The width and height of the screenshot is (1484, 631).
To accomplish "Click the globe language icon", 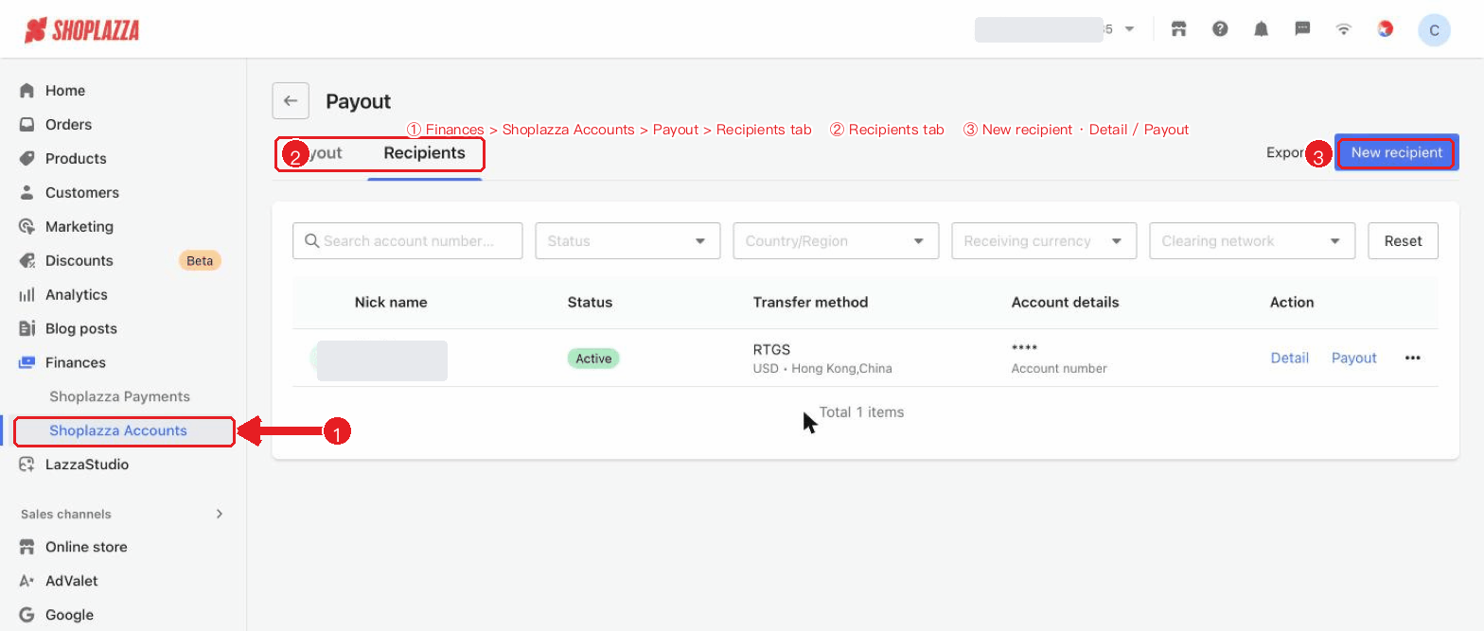I will coord(1385,29).
